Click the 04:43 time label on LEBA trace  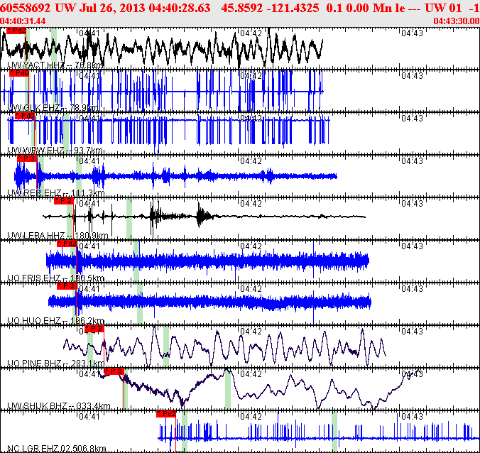pyautogui.click(x=412, y=204)
